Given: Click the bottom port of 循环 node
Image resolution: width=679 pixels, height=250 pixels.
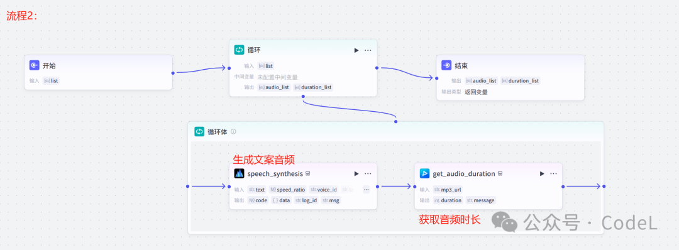Looking at the screenshot, I should tap(303, 97).
